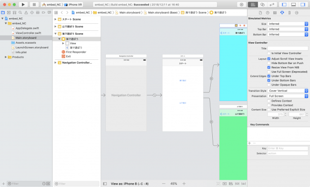Go back in editor history

coord(62,13)
